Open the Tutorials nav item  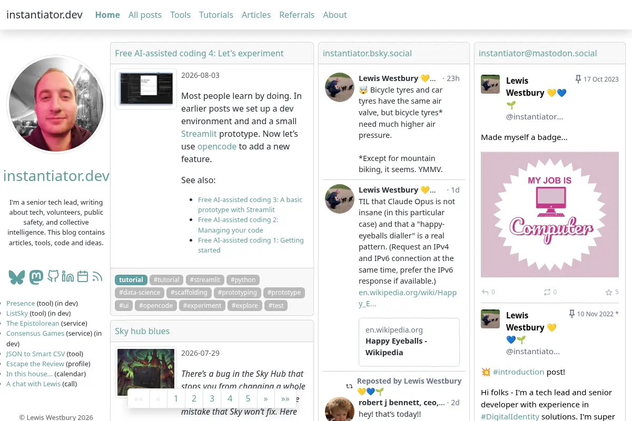pos(216,15)
